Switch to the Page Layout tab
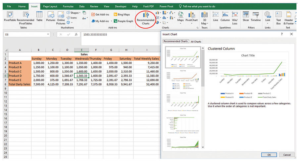 click(50, 6)
